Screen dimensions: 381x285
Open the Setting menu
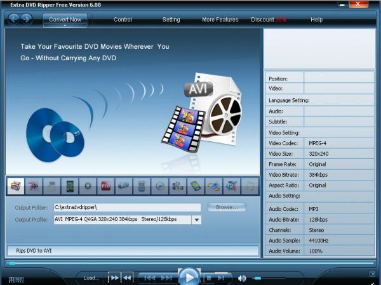pos(171,20)
